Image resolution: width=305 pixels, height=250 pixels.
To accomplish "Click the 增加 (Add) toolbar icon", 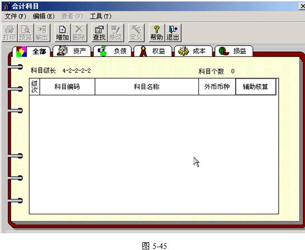I will 62,33.
